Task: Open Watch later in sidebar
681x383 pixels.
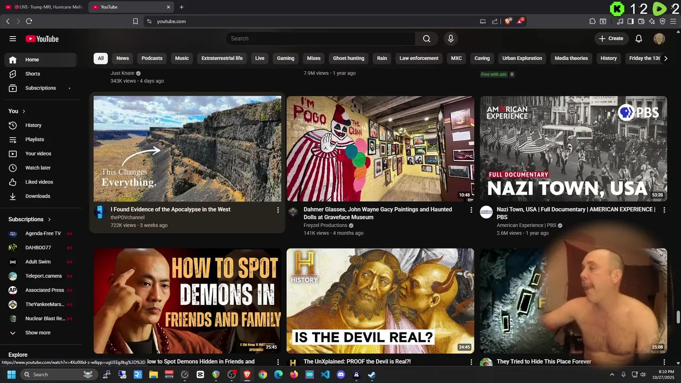Action: [x=40, y=168]
